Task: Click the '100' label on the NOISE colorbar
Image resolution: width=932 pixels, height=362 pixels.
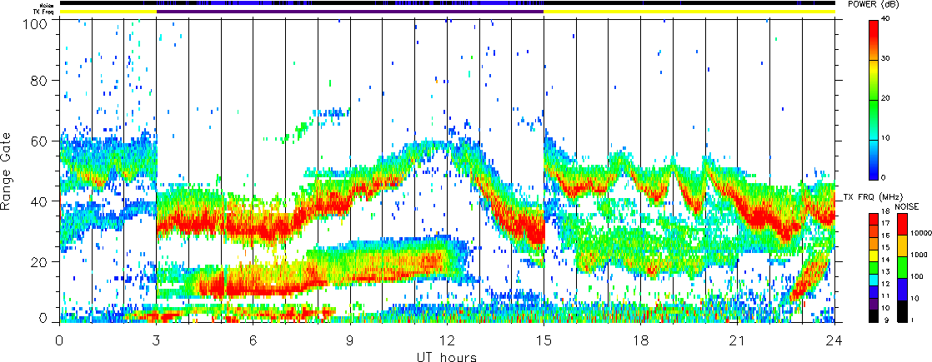Action: tap(916, 276)
